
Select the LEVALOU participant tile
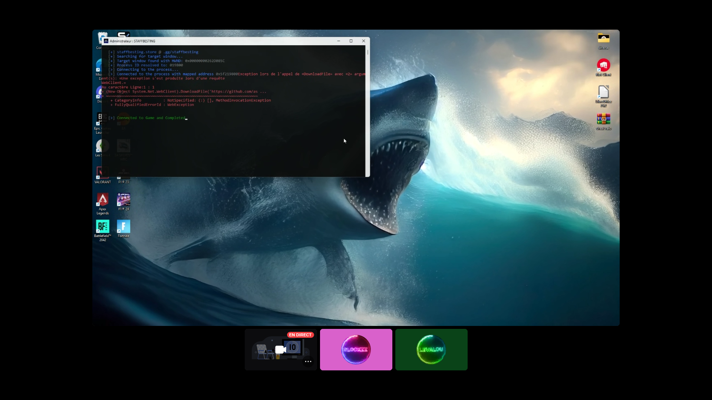click(431, 350)
